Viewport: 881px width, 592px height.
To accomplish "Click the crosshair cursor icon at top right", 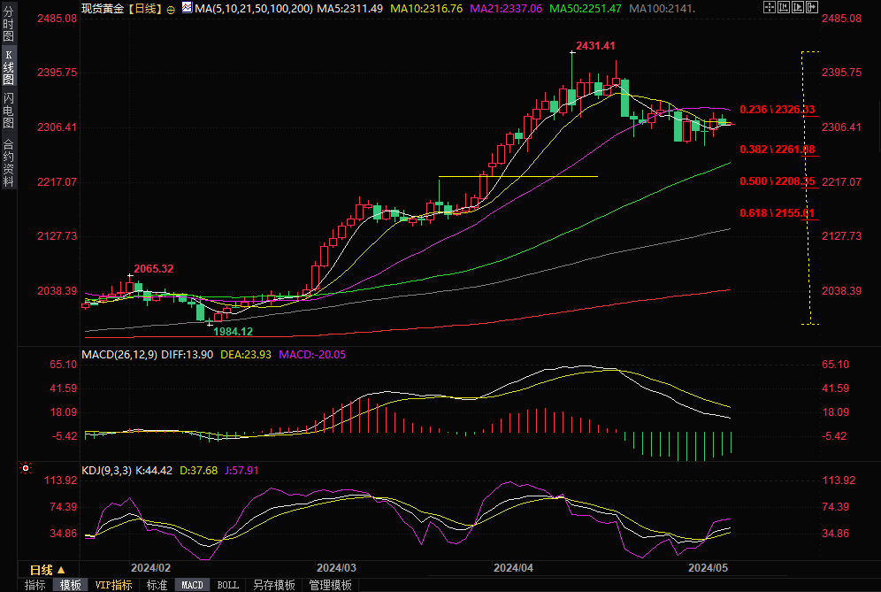I will (770, 7).
